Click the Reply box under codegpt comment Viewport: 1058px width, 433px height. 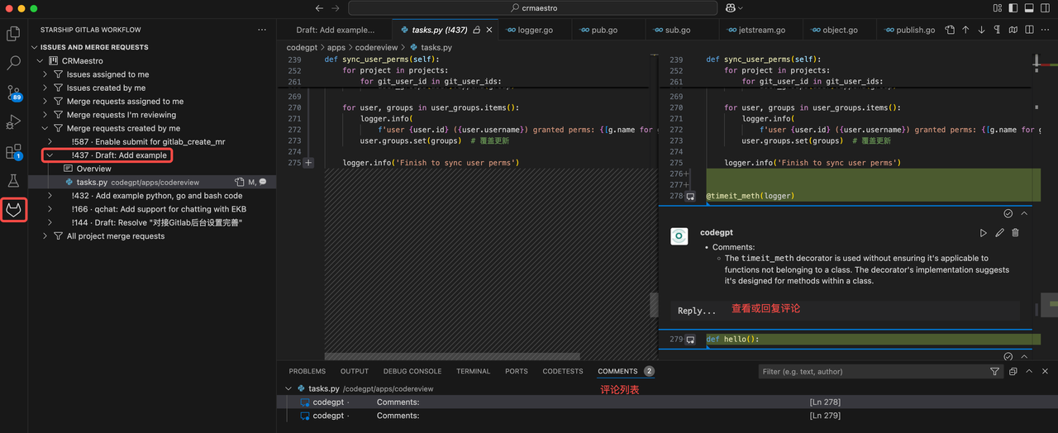(x=697, y=311)
